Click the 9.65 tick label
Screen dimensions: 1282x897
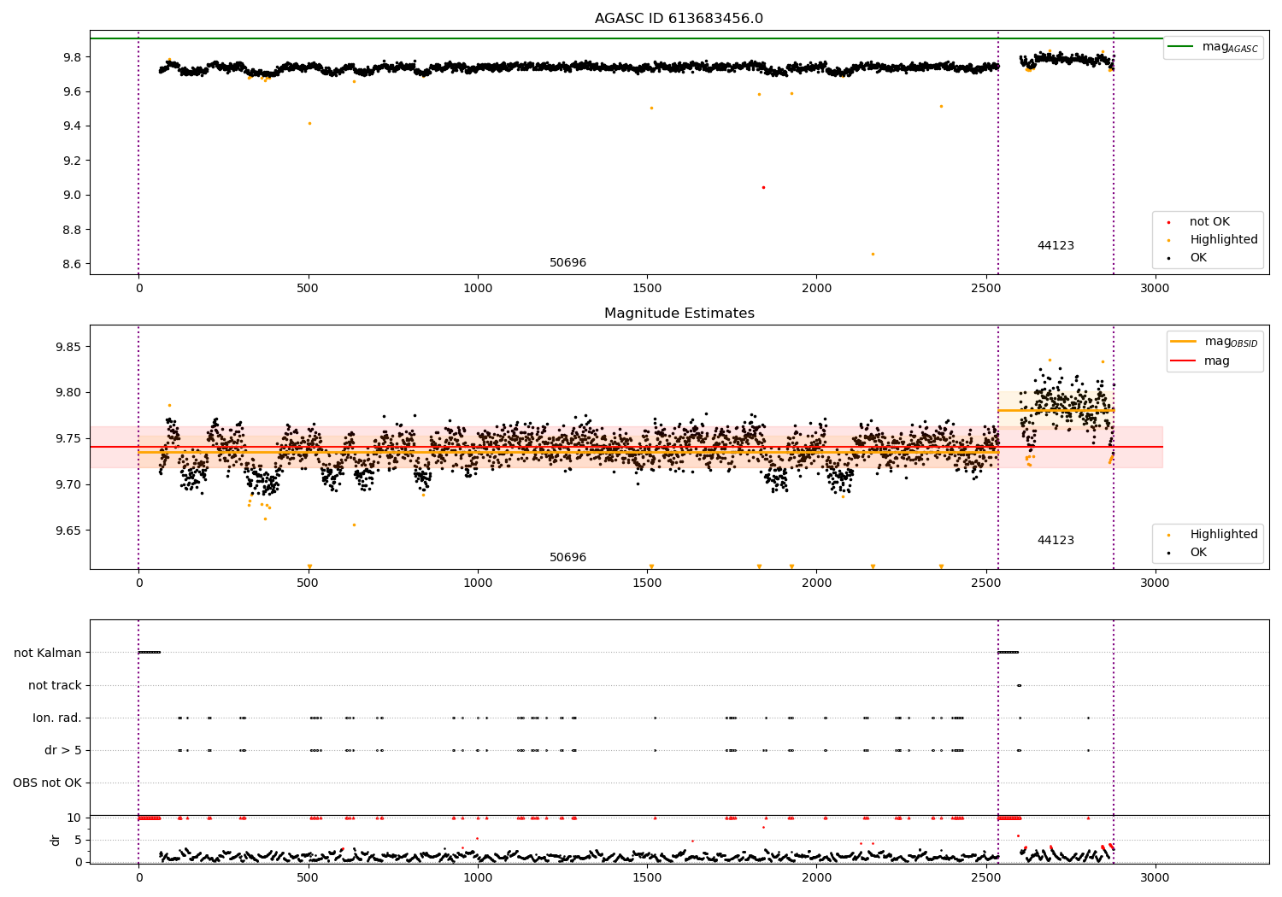[x=68, y=531]
